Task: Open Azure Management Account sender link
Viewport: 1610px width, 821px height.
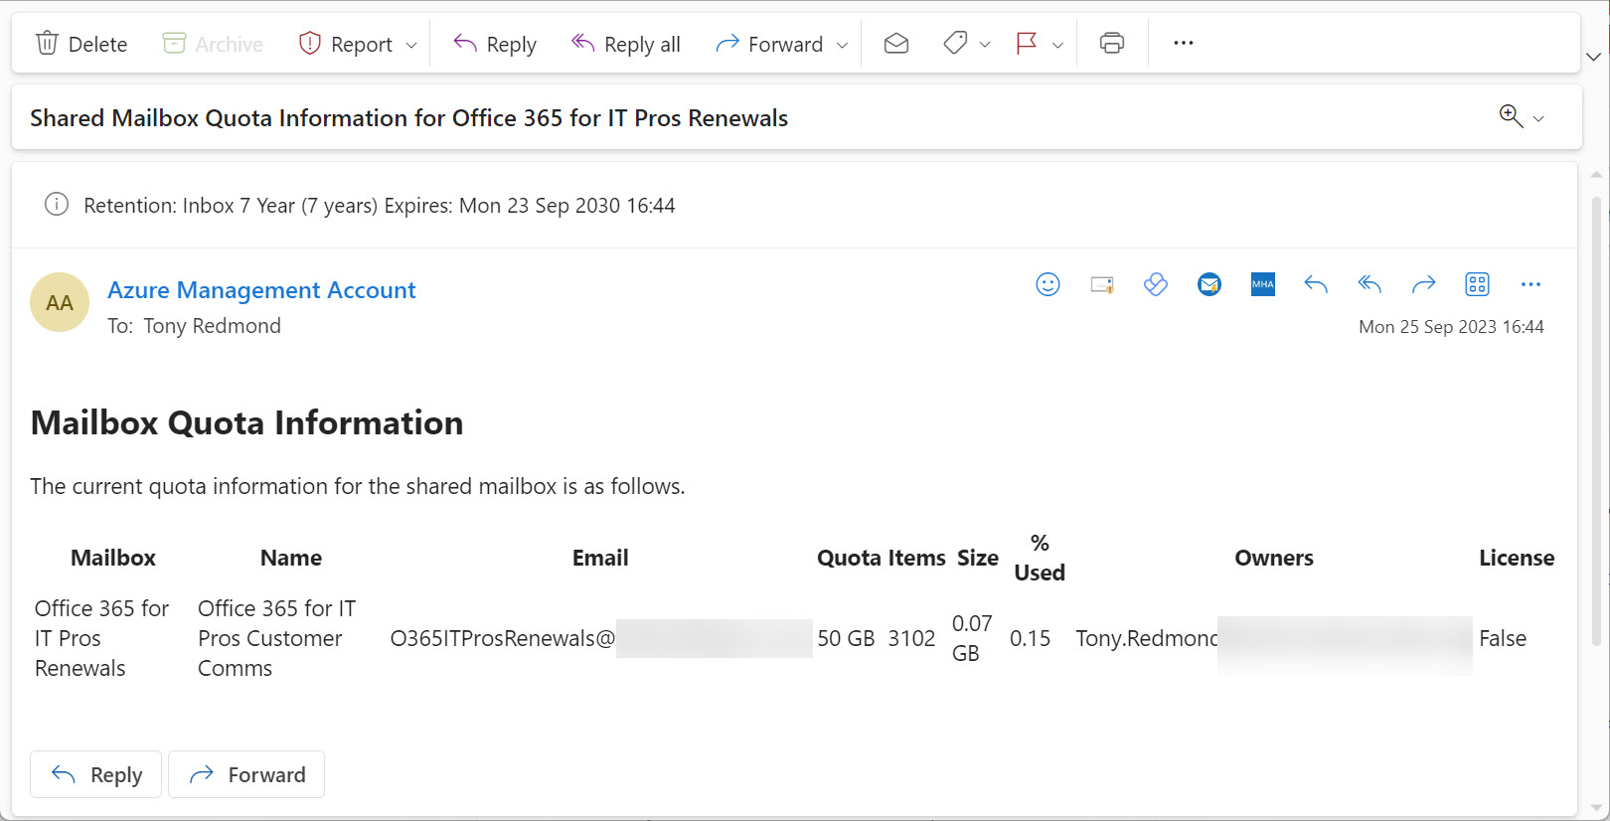Action: coord(261,290)
